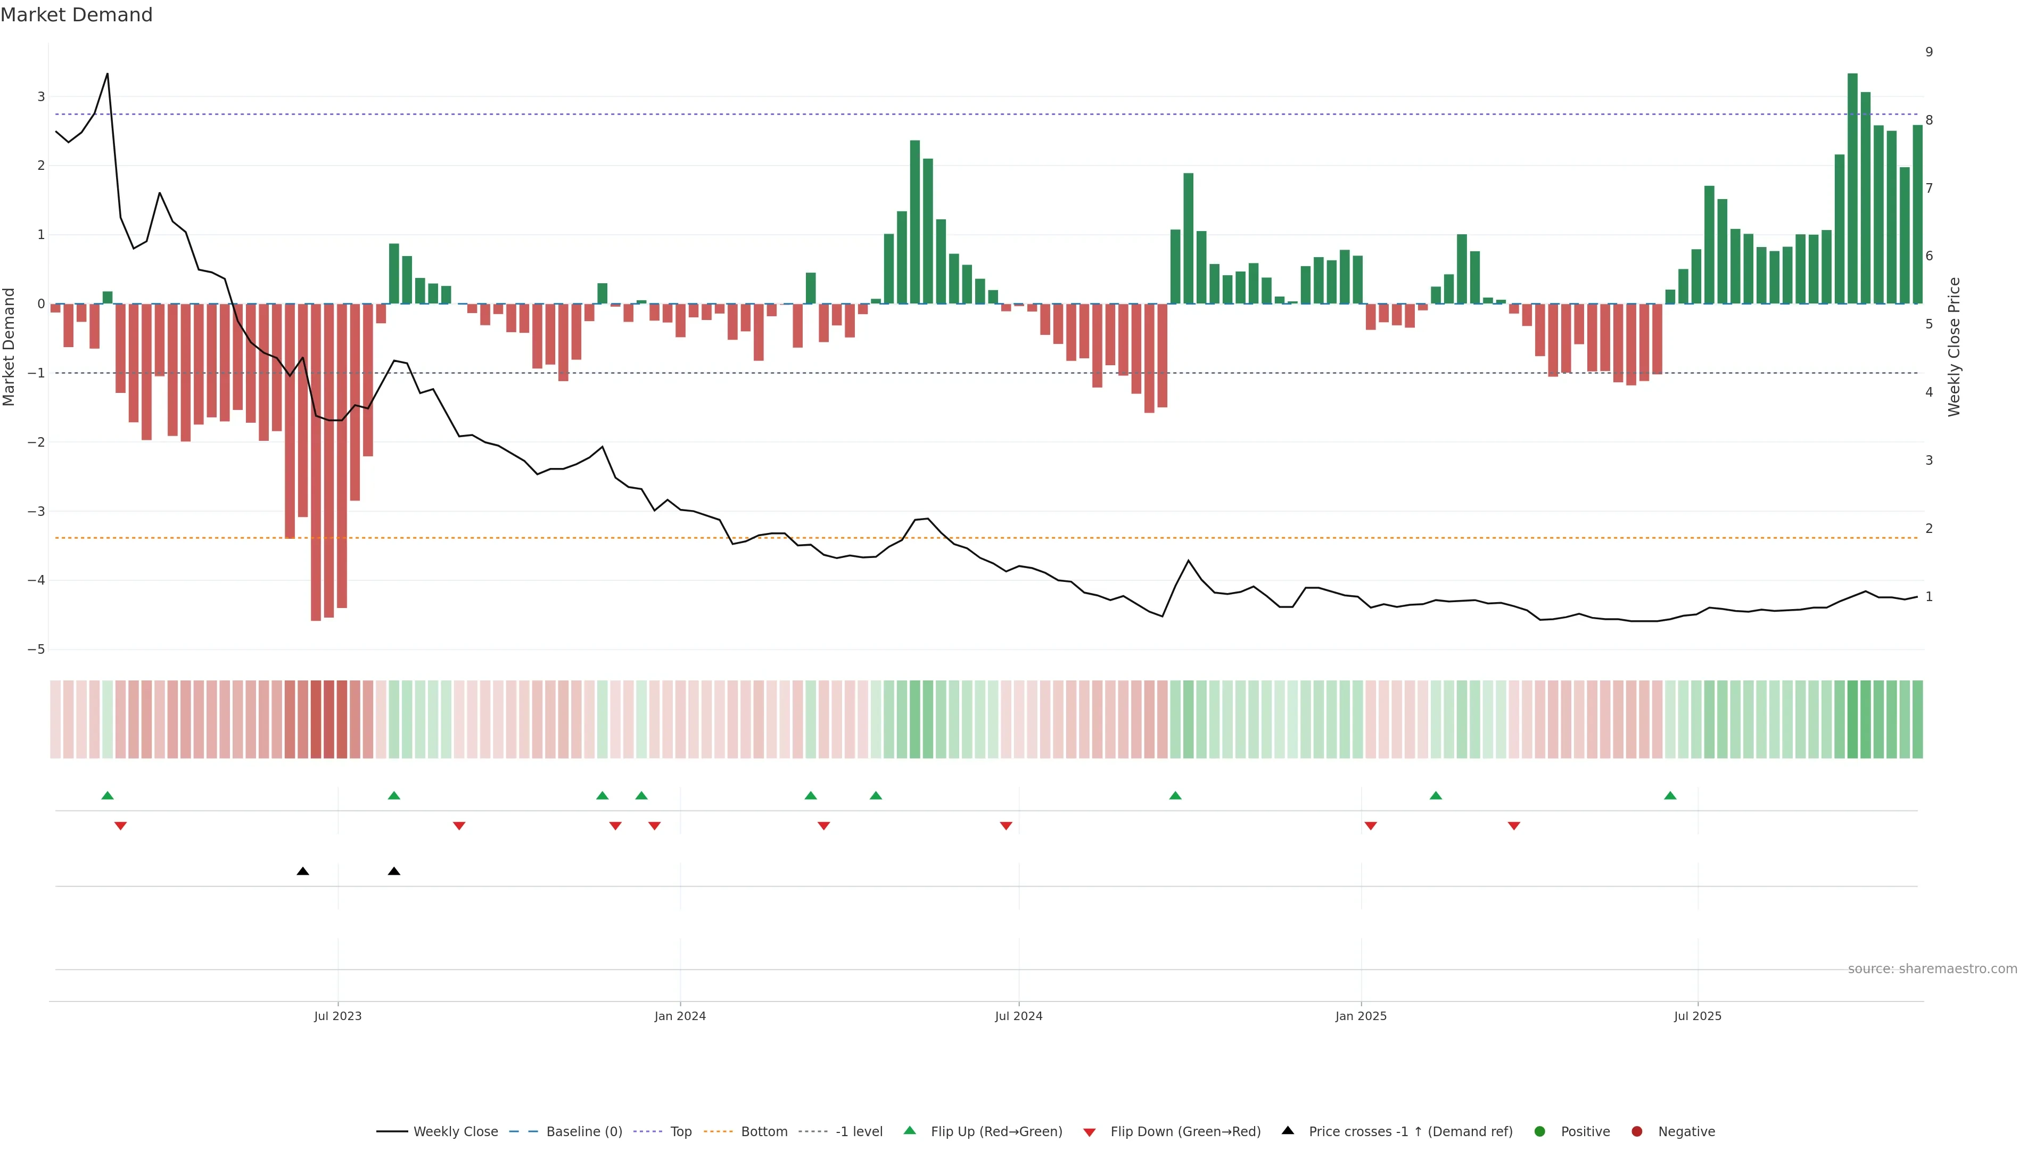Click the green Flip Up legend triangle

(910, 1130)
